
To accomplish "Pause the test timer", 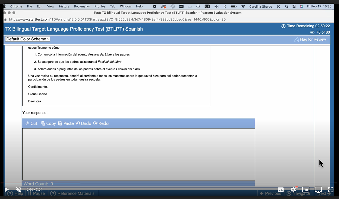I will (x=36, y=193).
